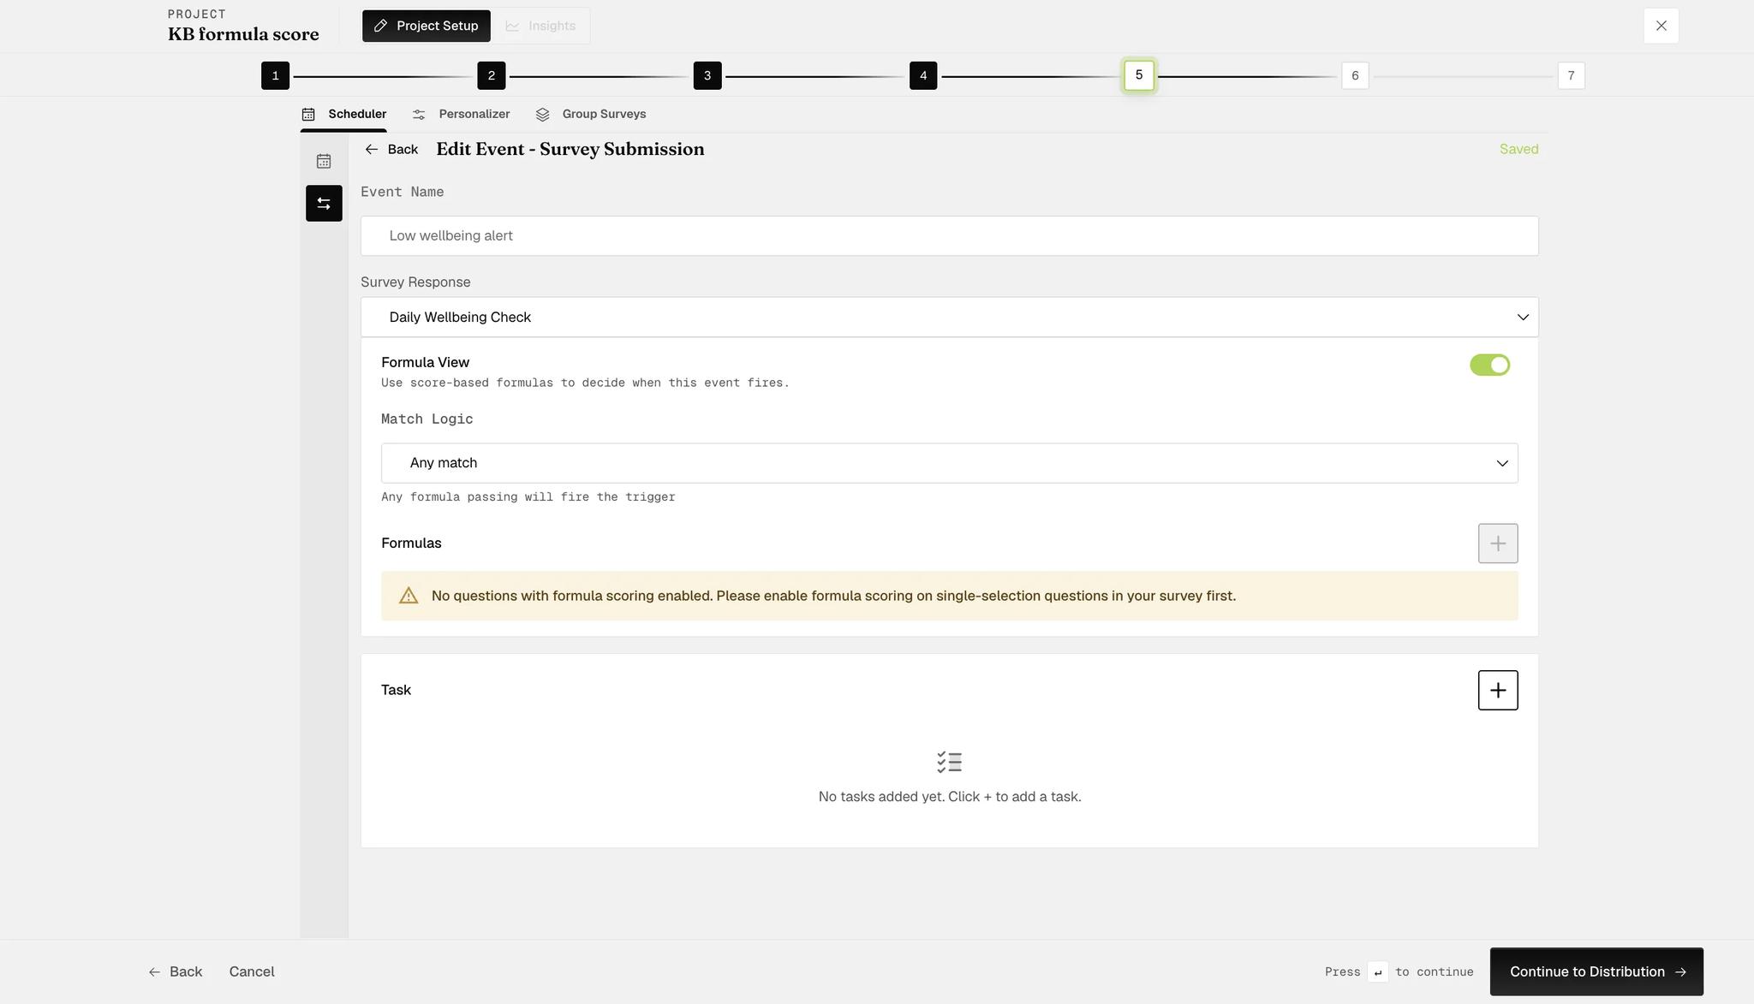The image size is (1754, 1004).
Task: Add a task with the plus button
Action: (1498, 690)
